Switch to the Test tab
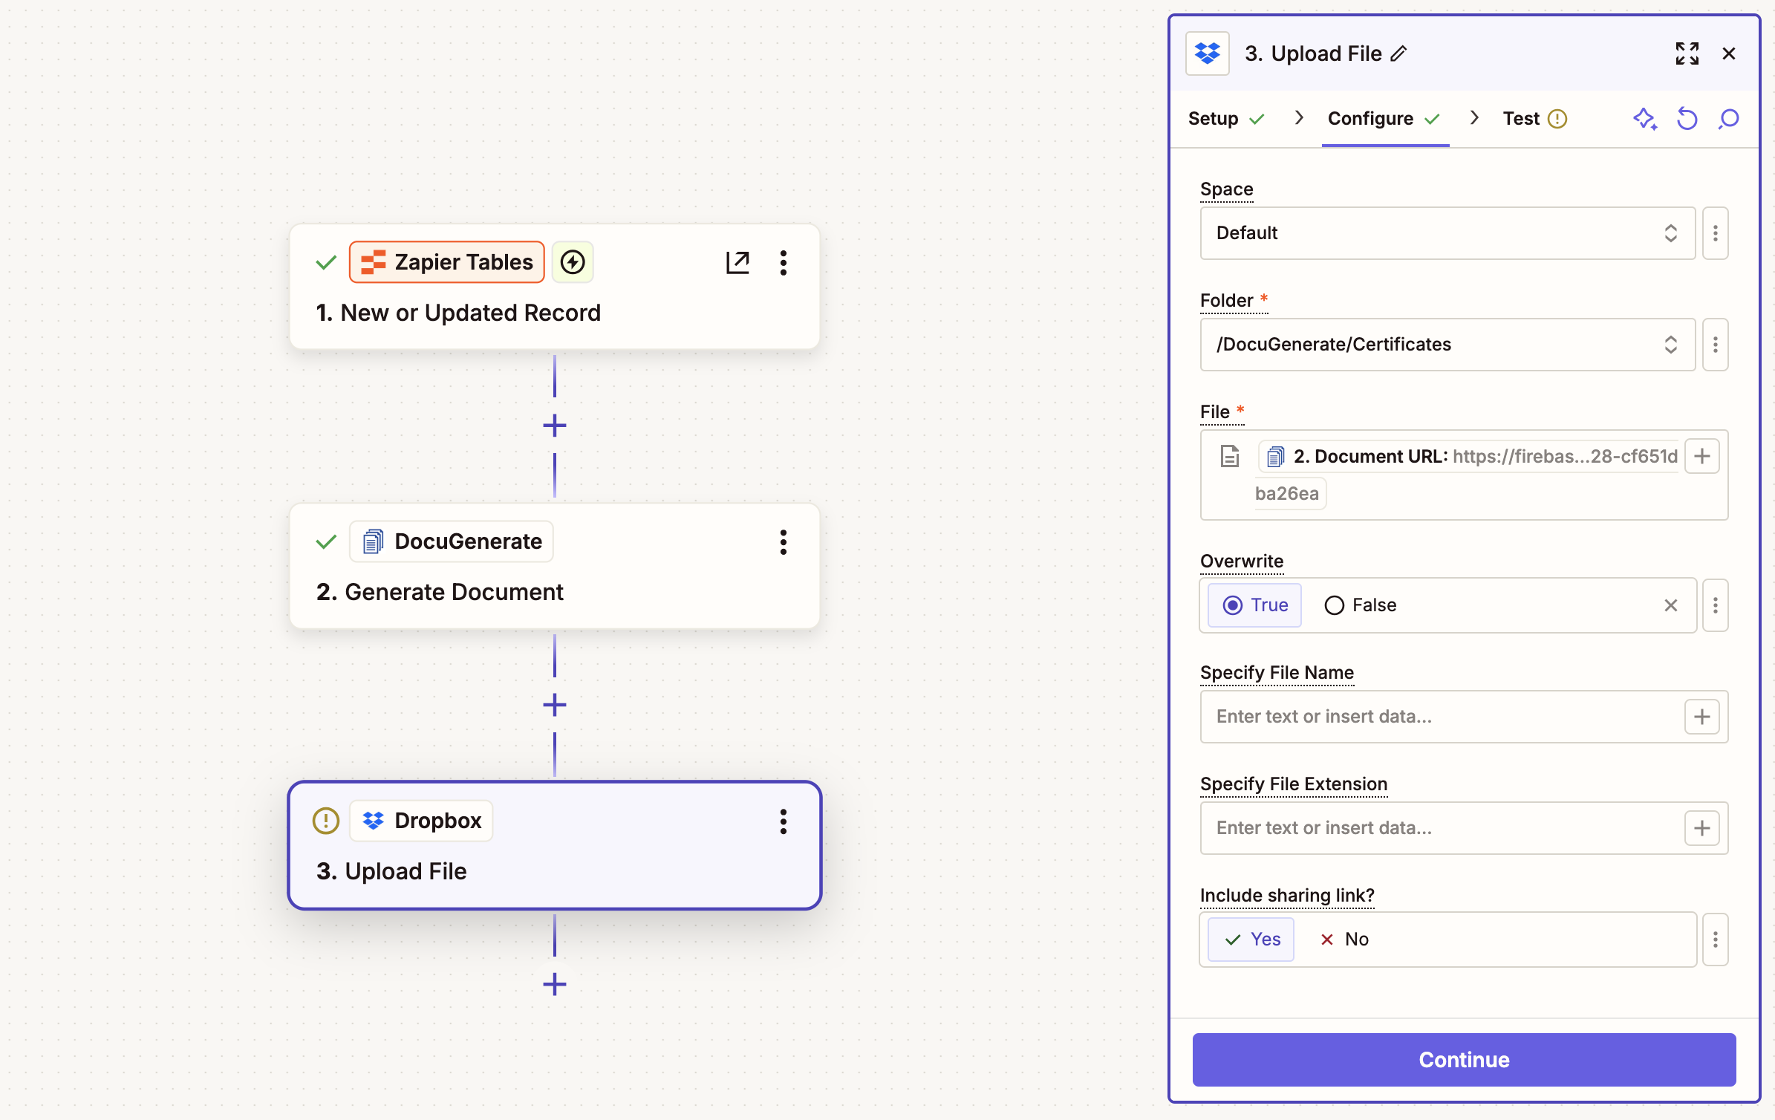The image size is (1775, 1120). tap(1534, 119)
